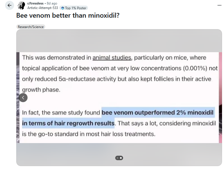The image size is (224, 170).
Task: Select the first carousel dot indicator
Action: [x=117, y=158]
